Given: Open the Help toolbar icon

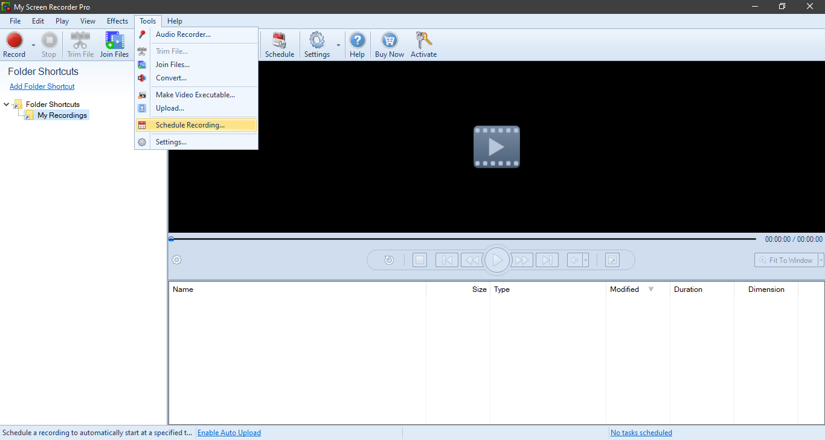Looking at the screenshot, I should click(358, 45).
